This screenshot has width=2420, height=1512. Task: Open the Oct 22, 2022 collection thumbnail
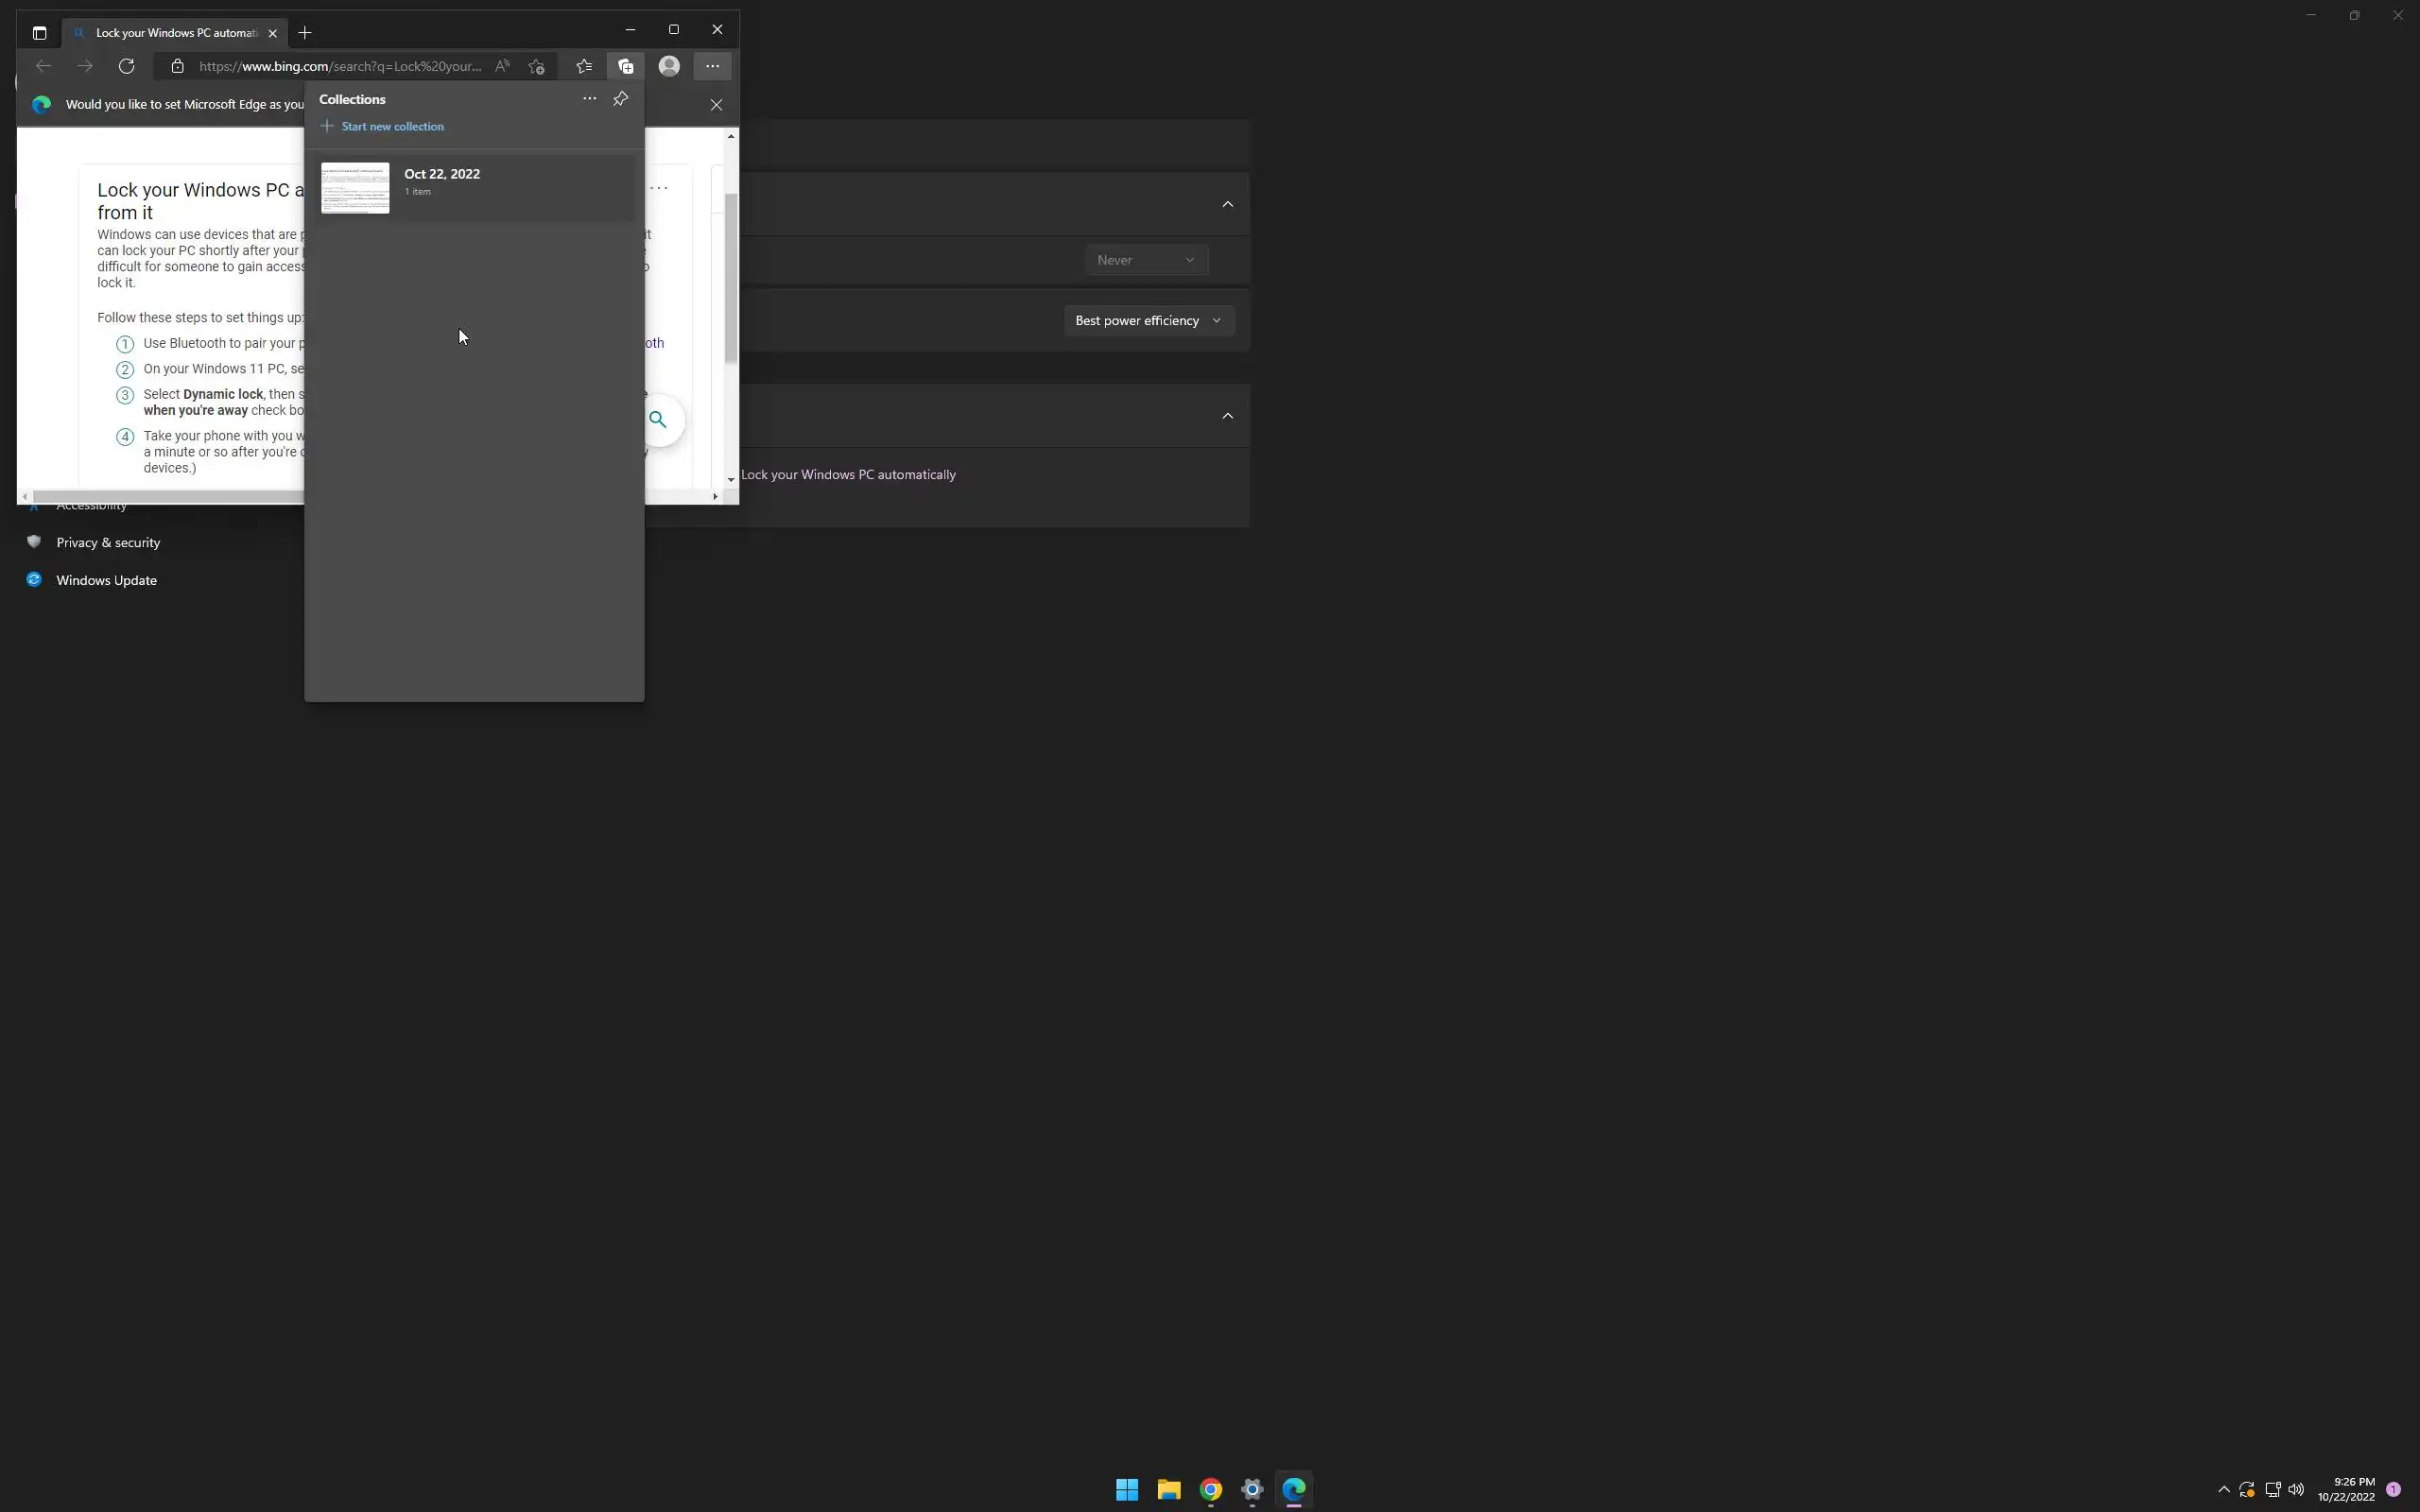(x=355, y=187)
